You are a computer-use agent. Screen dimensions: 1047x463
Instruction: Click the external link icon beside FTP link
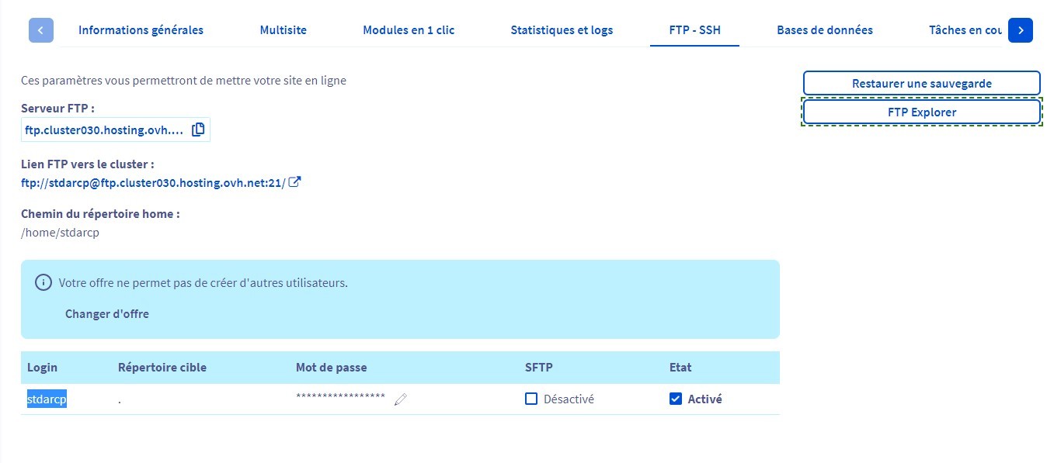294,183
